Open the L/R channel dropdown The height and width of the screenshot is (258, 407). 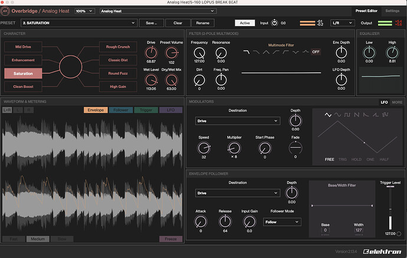pyautogui.click(x=342, y=23)
